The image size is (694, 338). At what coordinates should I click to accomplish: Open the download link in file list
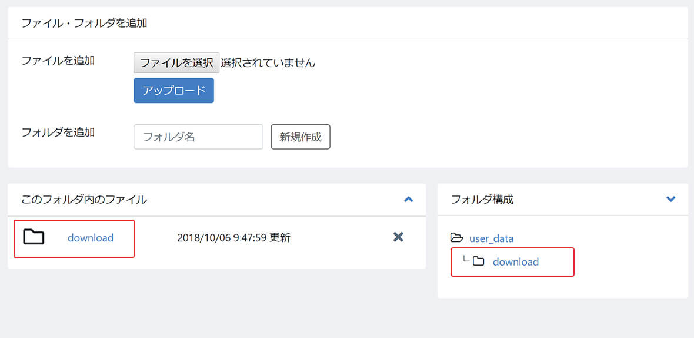91,238
